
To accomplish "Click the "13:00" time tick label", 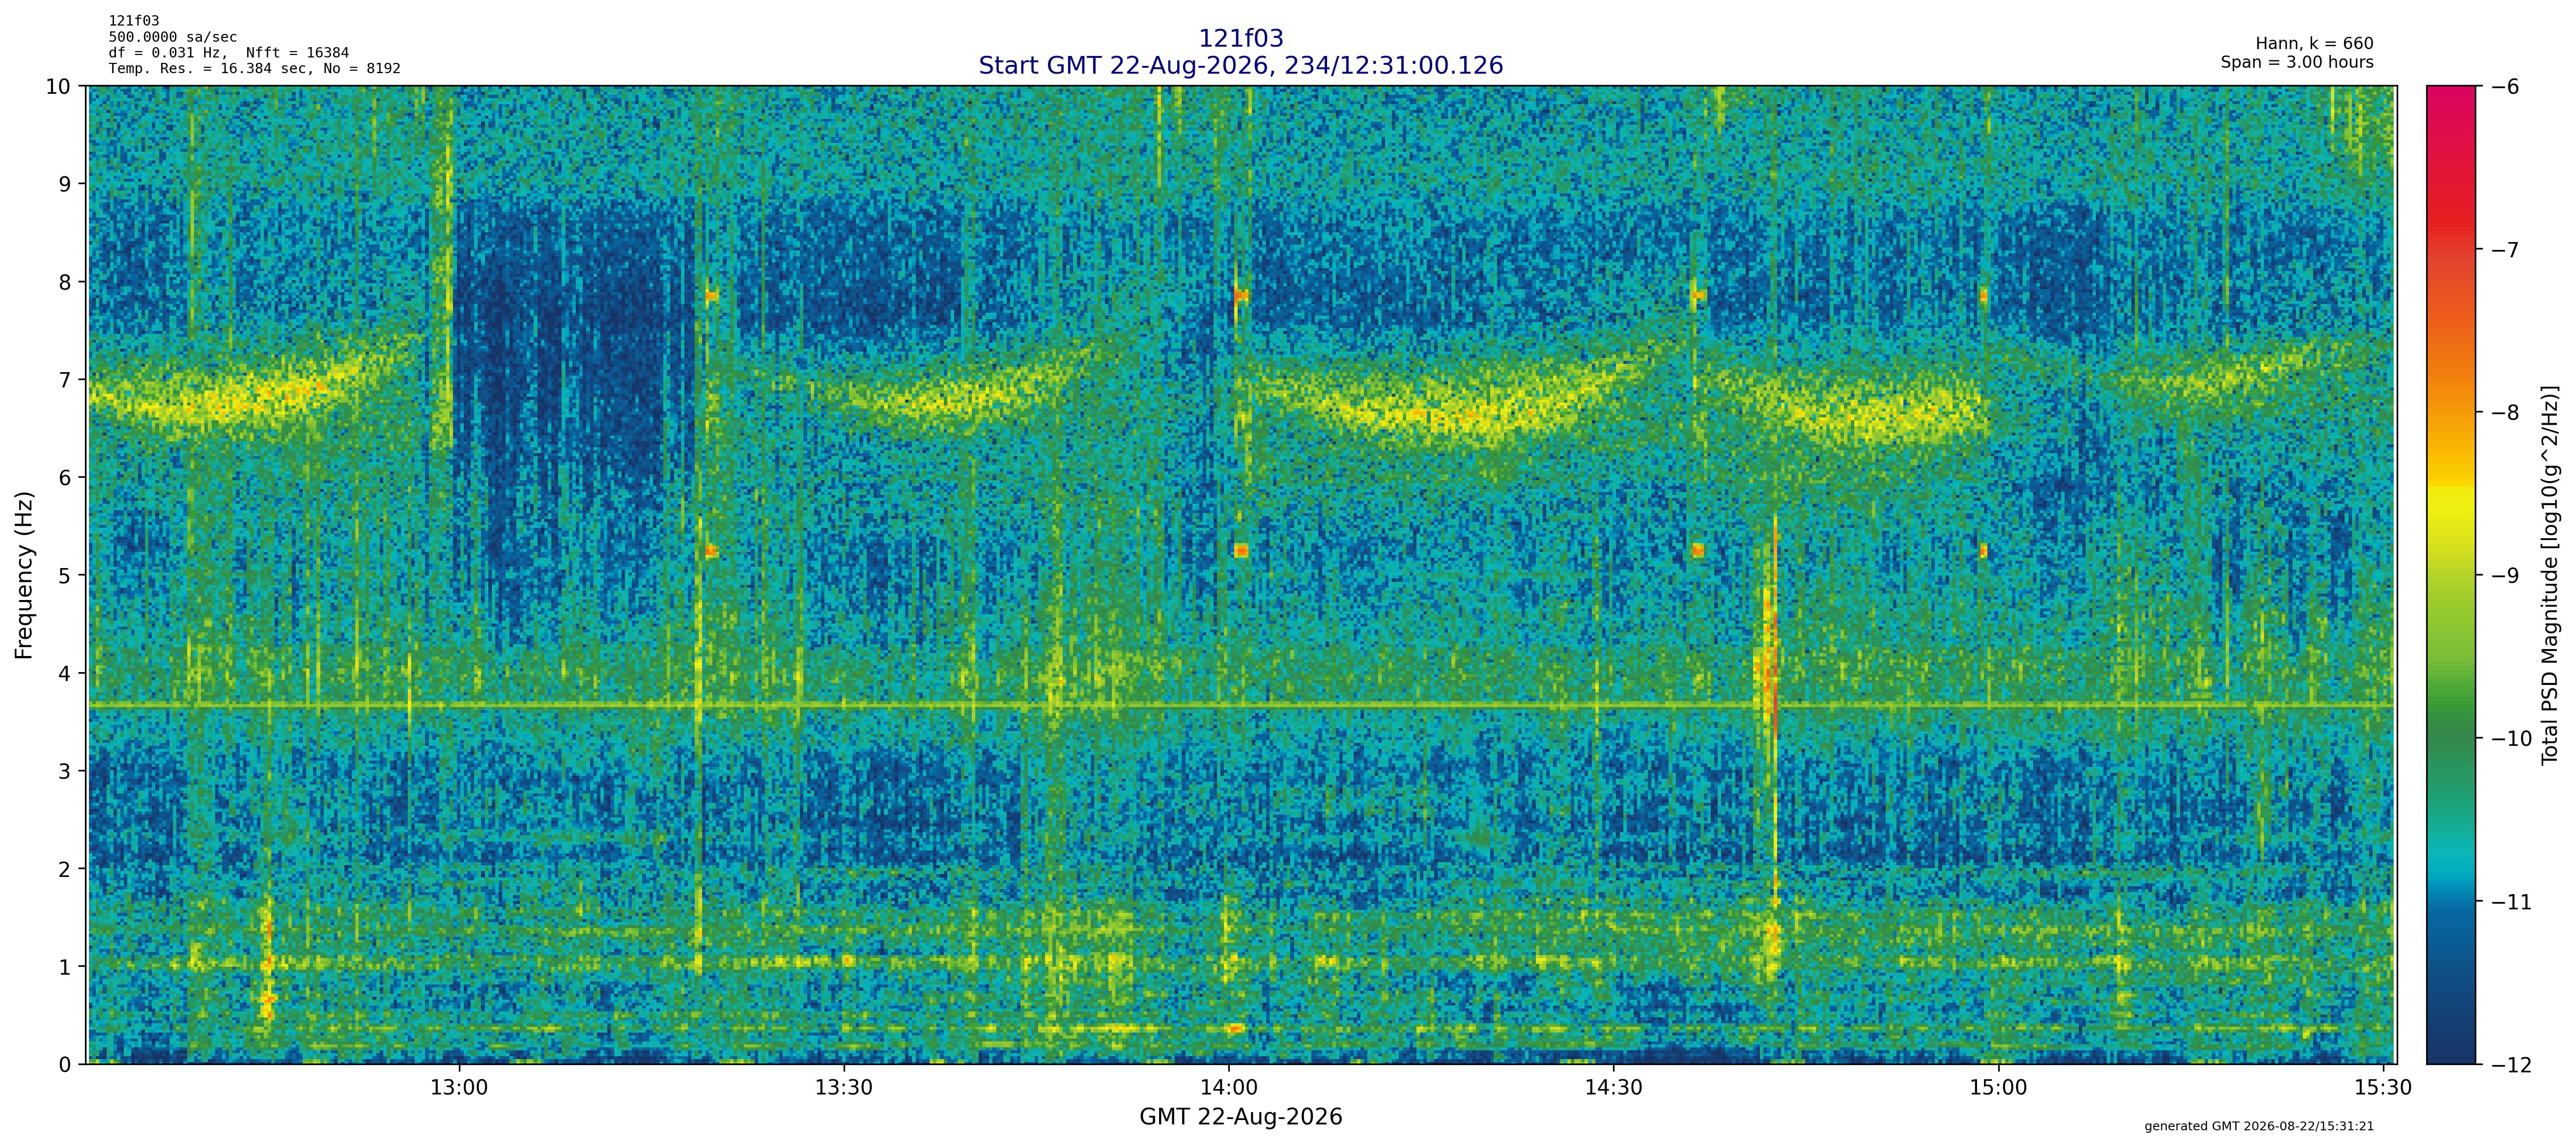I will [459, 1088].
